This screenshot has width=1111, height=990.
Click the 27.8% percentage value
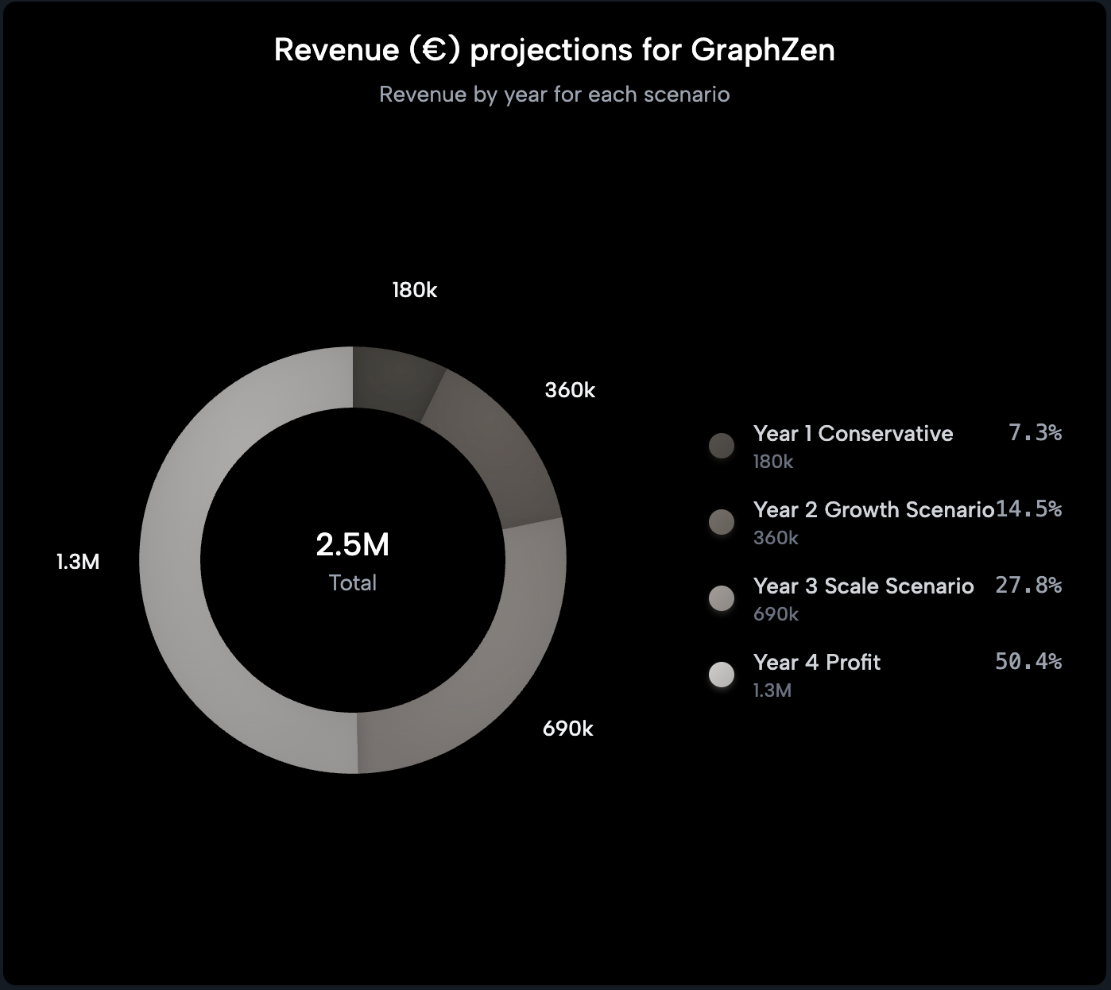1029,586
